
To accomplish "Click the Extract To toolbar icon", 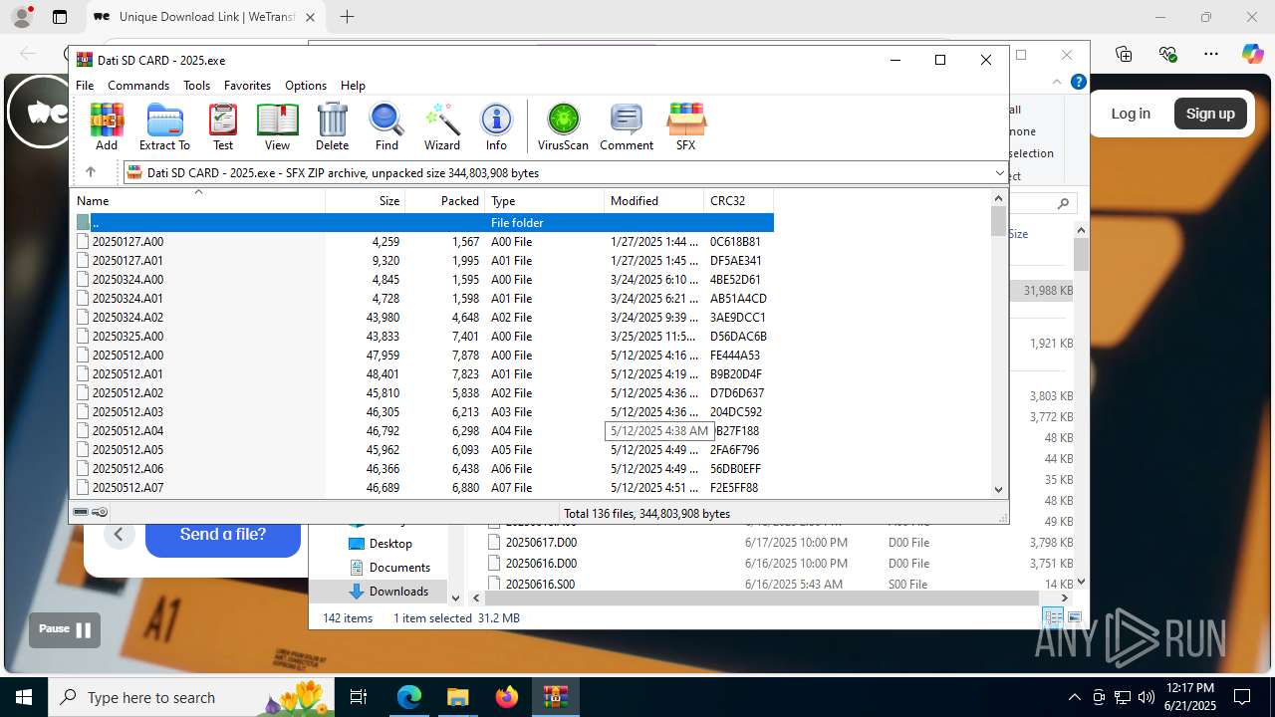I will [x=164, y=126].
